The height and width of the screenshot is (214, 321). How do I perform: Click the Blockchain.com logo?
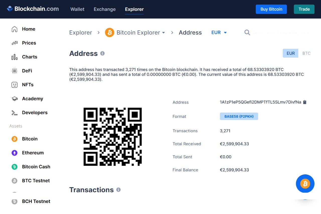(33, 9)
